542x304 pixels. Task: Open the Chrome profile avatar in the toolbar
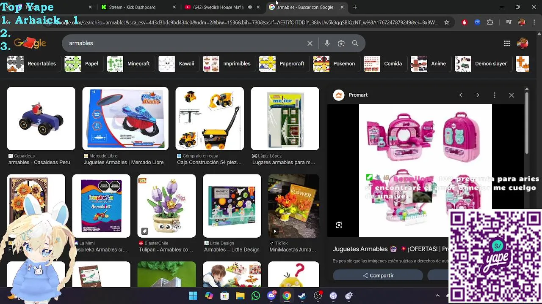click(522, 22)
